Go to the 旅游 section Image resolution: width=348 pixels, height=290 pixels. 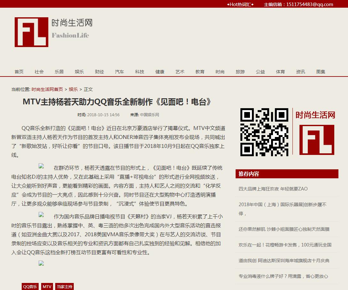tap(240, 72)
